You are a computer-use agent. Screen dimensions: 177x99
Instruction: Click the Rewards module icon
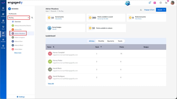tap(10, 9)
